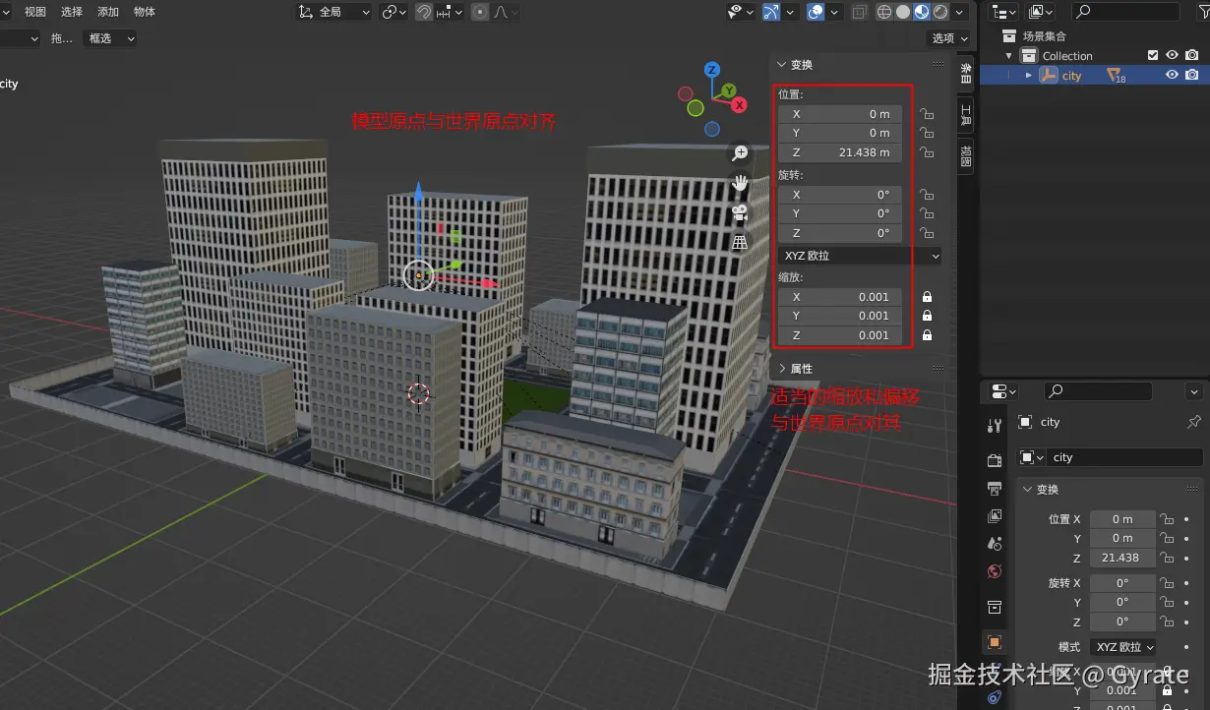Open the 添加 menu

tap(108, 12)
